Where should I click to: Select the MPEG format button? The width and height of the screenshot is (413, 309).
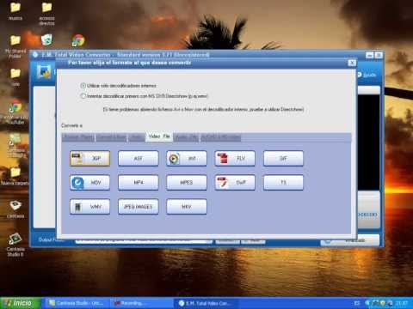tap(187, 183)
